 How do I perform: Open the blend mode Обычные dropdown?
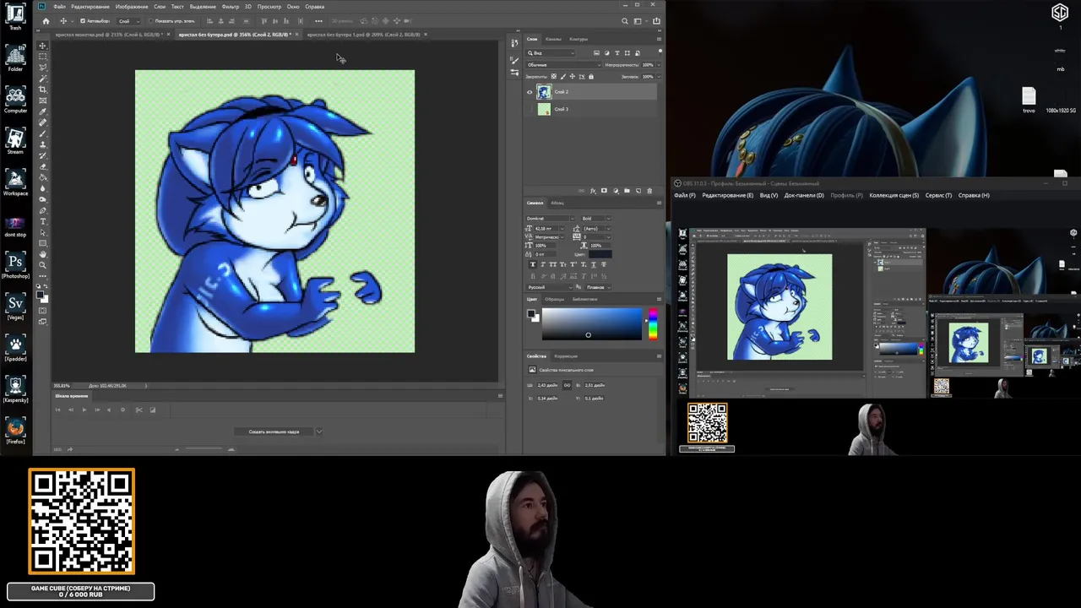click(564, 65)
